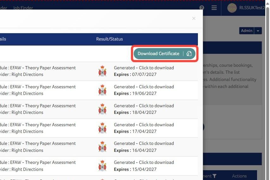Close the modal with the X icon
This screenshot has width=270, height=180.
click(x=194, y=18)
